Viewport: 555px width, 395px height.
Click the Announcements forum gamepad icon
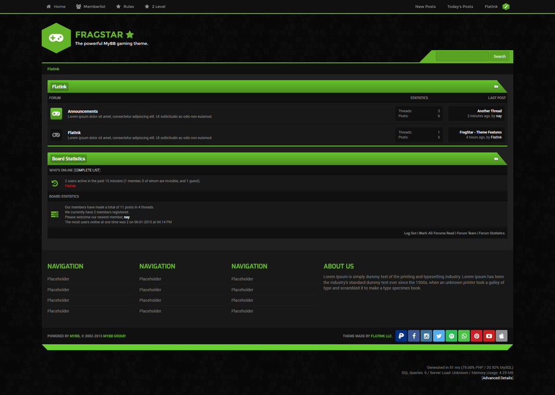[57, 114]
